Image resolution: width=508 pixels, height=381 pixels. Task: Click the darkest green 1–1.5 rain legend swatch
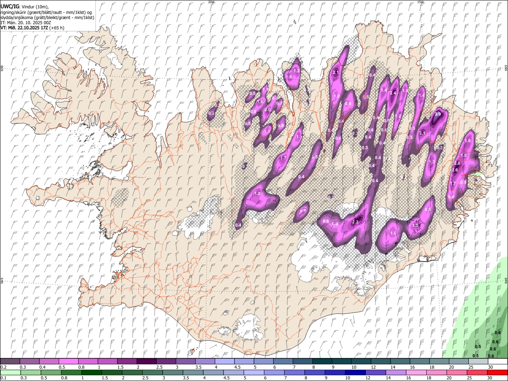(91, 373)
